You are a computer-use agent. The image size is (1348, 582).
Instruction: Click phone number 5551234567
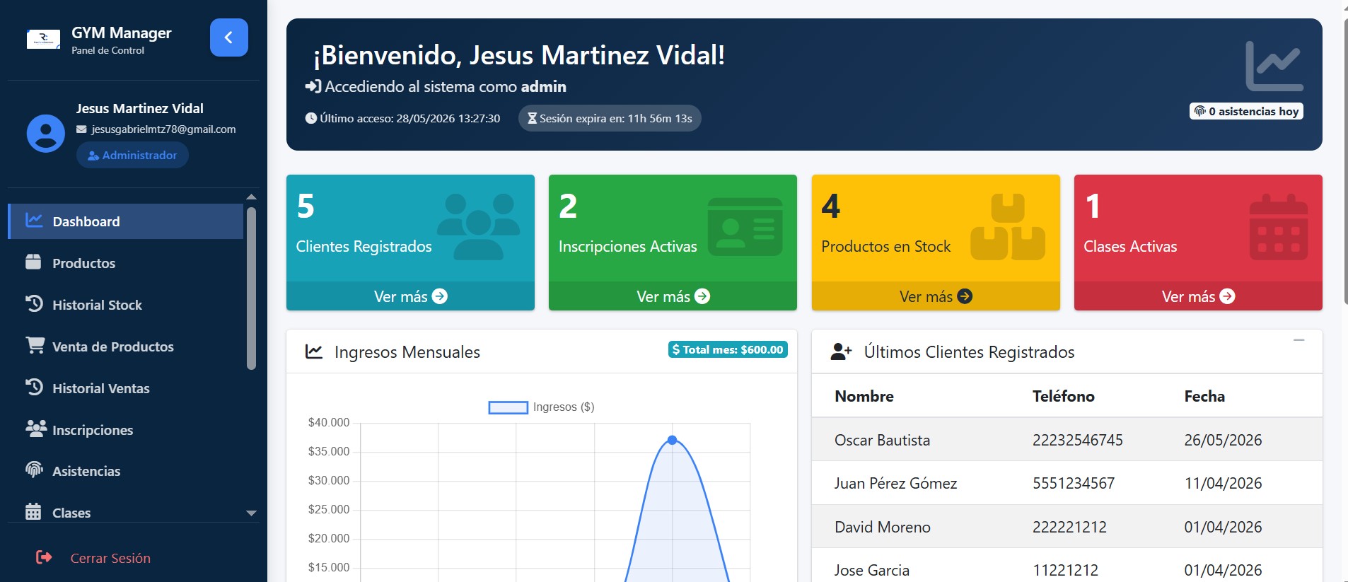pyautogui.click(x=1074, y=483)
